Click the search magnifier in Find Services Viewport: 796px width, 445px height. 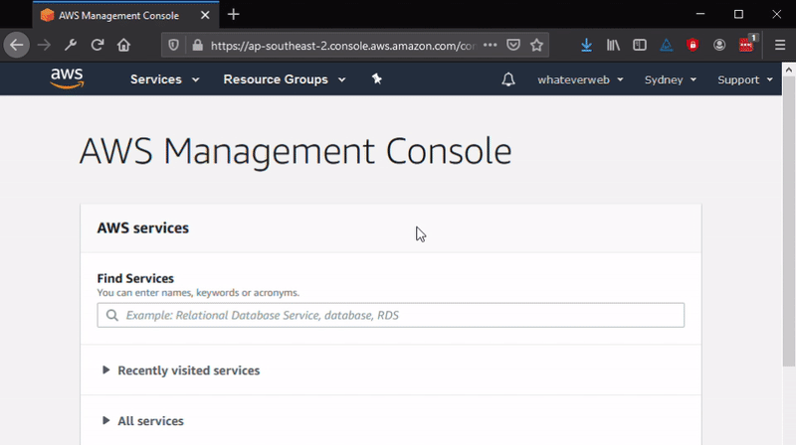pyautogui.click(x=112, y=315)
